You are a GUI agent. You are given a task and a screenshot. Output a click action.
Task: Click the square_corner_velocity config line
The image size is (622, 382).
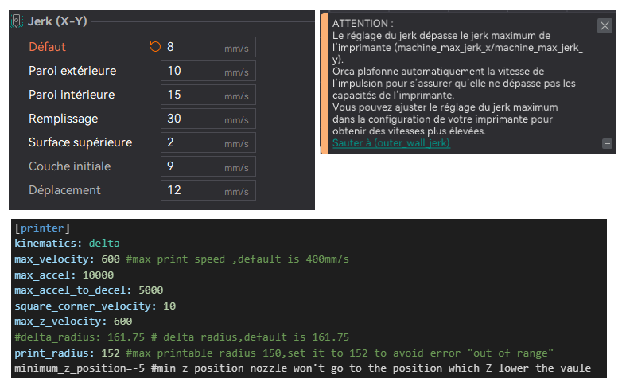click(x=95, y=306)
